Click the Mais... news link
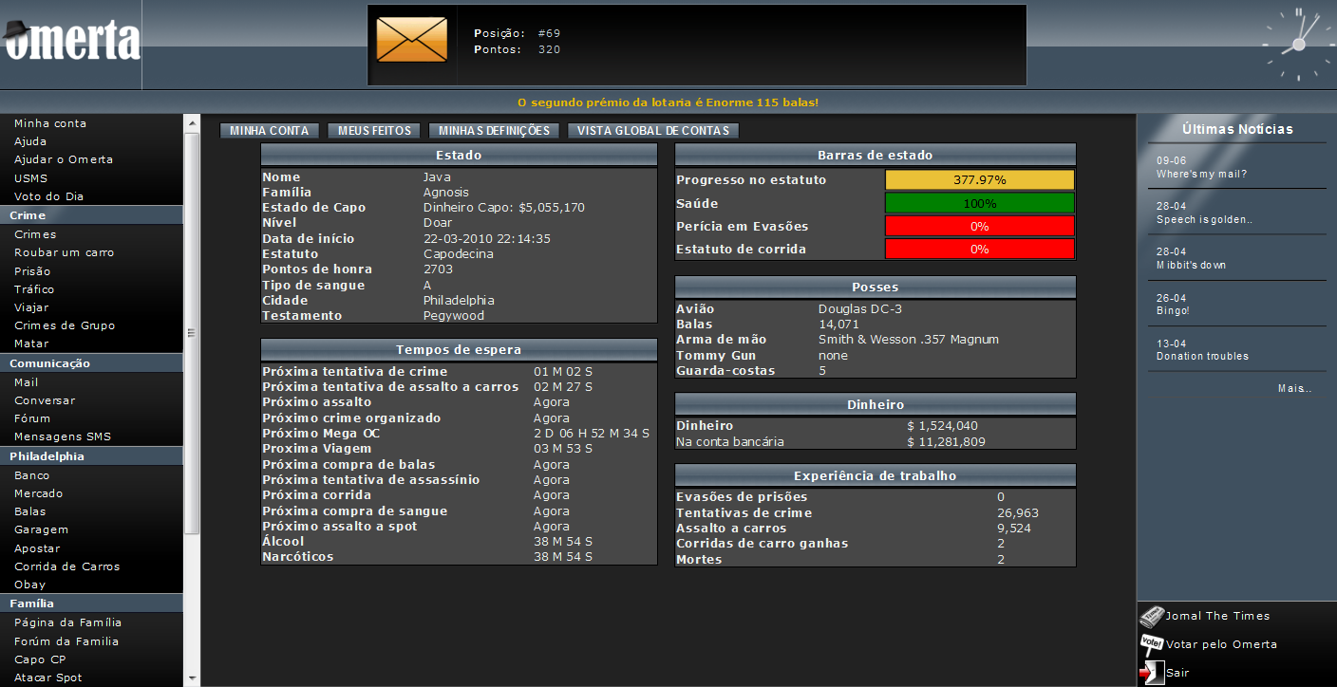The width and height of the screenshot is (1337, 687). (x=1294, y=388)
